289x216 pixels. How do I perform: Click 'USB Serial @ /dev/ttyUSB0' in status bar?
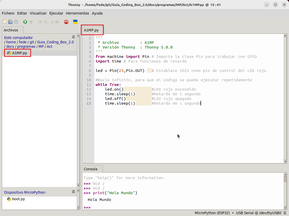[x=259, y=213]
